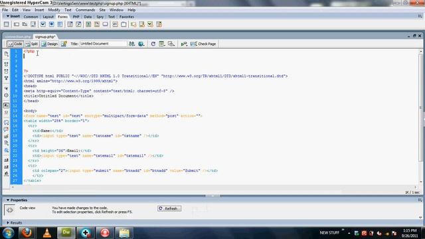The width and height of the screenshot is (425, 239).
Task: Click the Remove Comment icon
Action: pyautogui.click(x=6, y=129)
